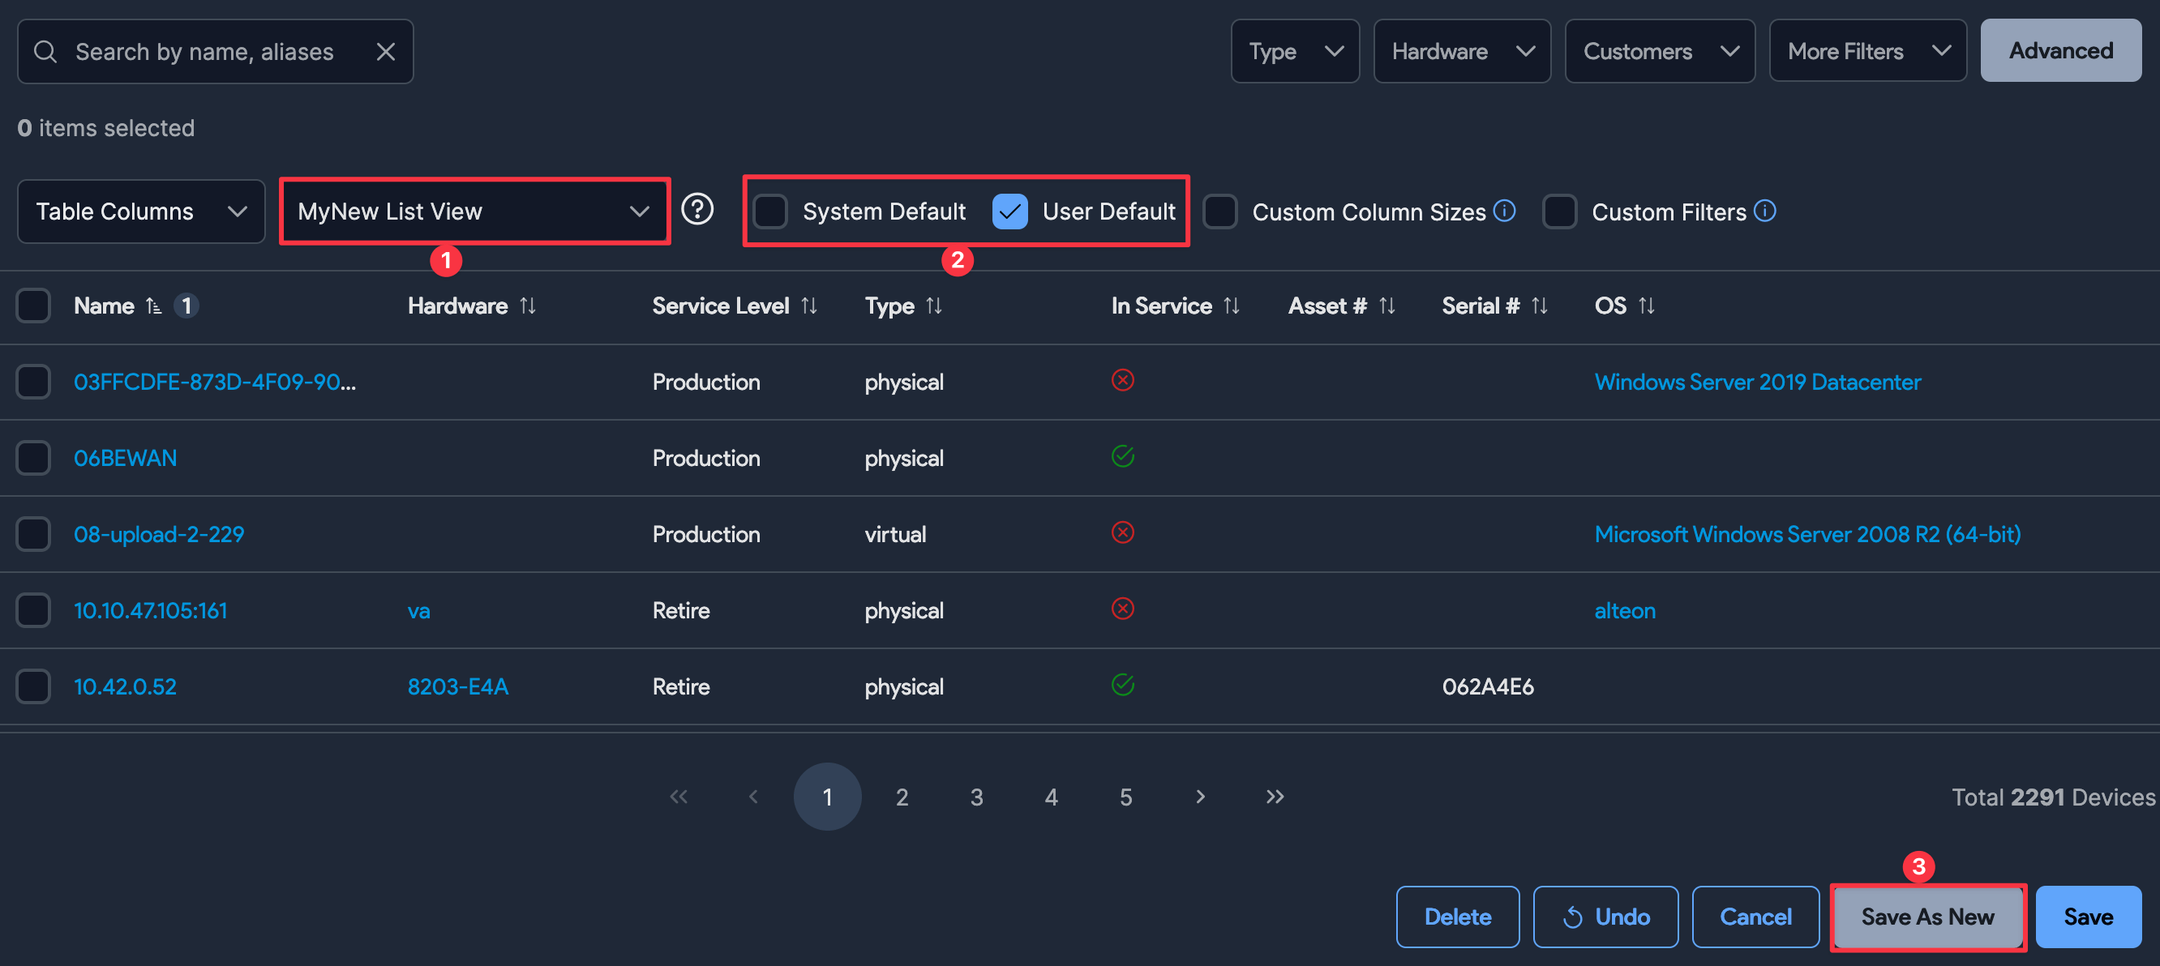This screenshot has width=2160, height=966.
Task: Clear the search field using the X icon
Action: click(x=386, y=51)
